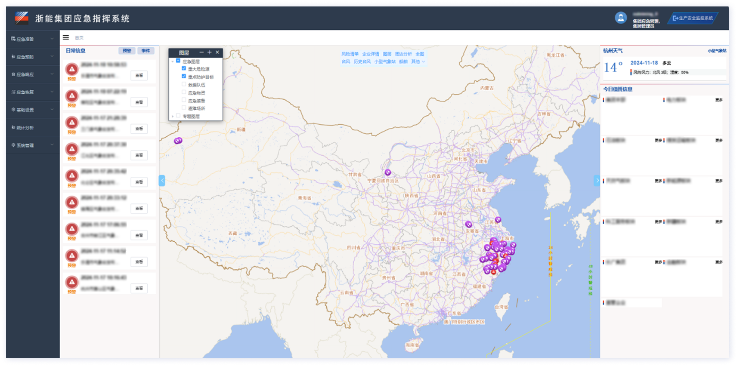This screenshot has height=366, width=737.
Task: Toggle the 应急图层 parent checkbox
Action: coord(178,61)
